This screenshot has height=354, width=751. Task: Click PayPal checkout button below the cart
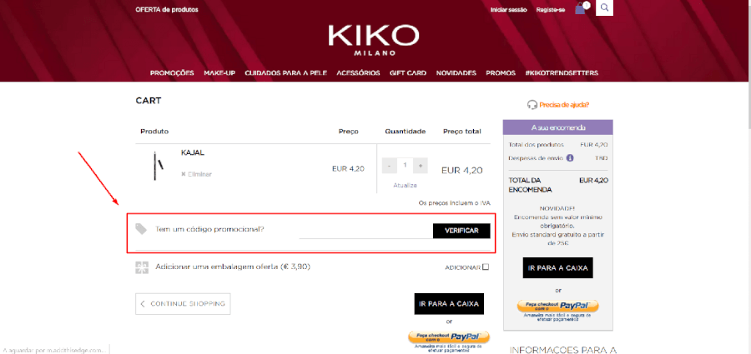point(449,337)
